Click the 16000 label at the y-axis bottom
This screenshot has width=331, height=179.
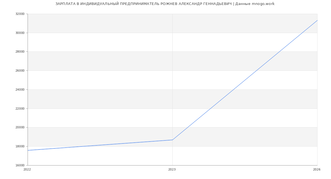(x=20, y=165)
